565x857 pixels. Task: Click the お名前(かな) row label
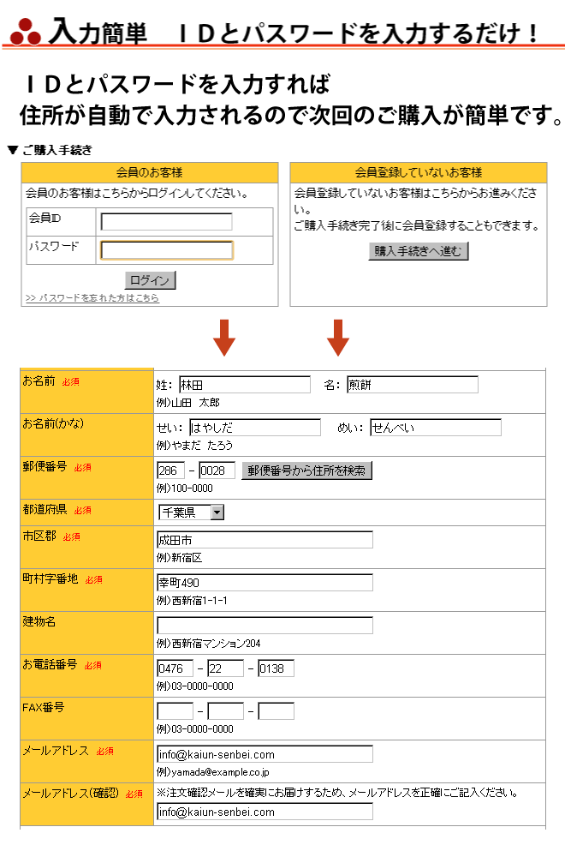click(53, 423)
